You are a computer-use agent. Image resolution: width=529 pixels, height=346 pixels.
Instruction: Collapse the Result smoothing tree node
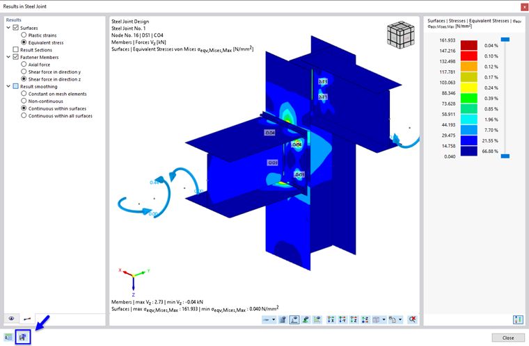[8, 86]
